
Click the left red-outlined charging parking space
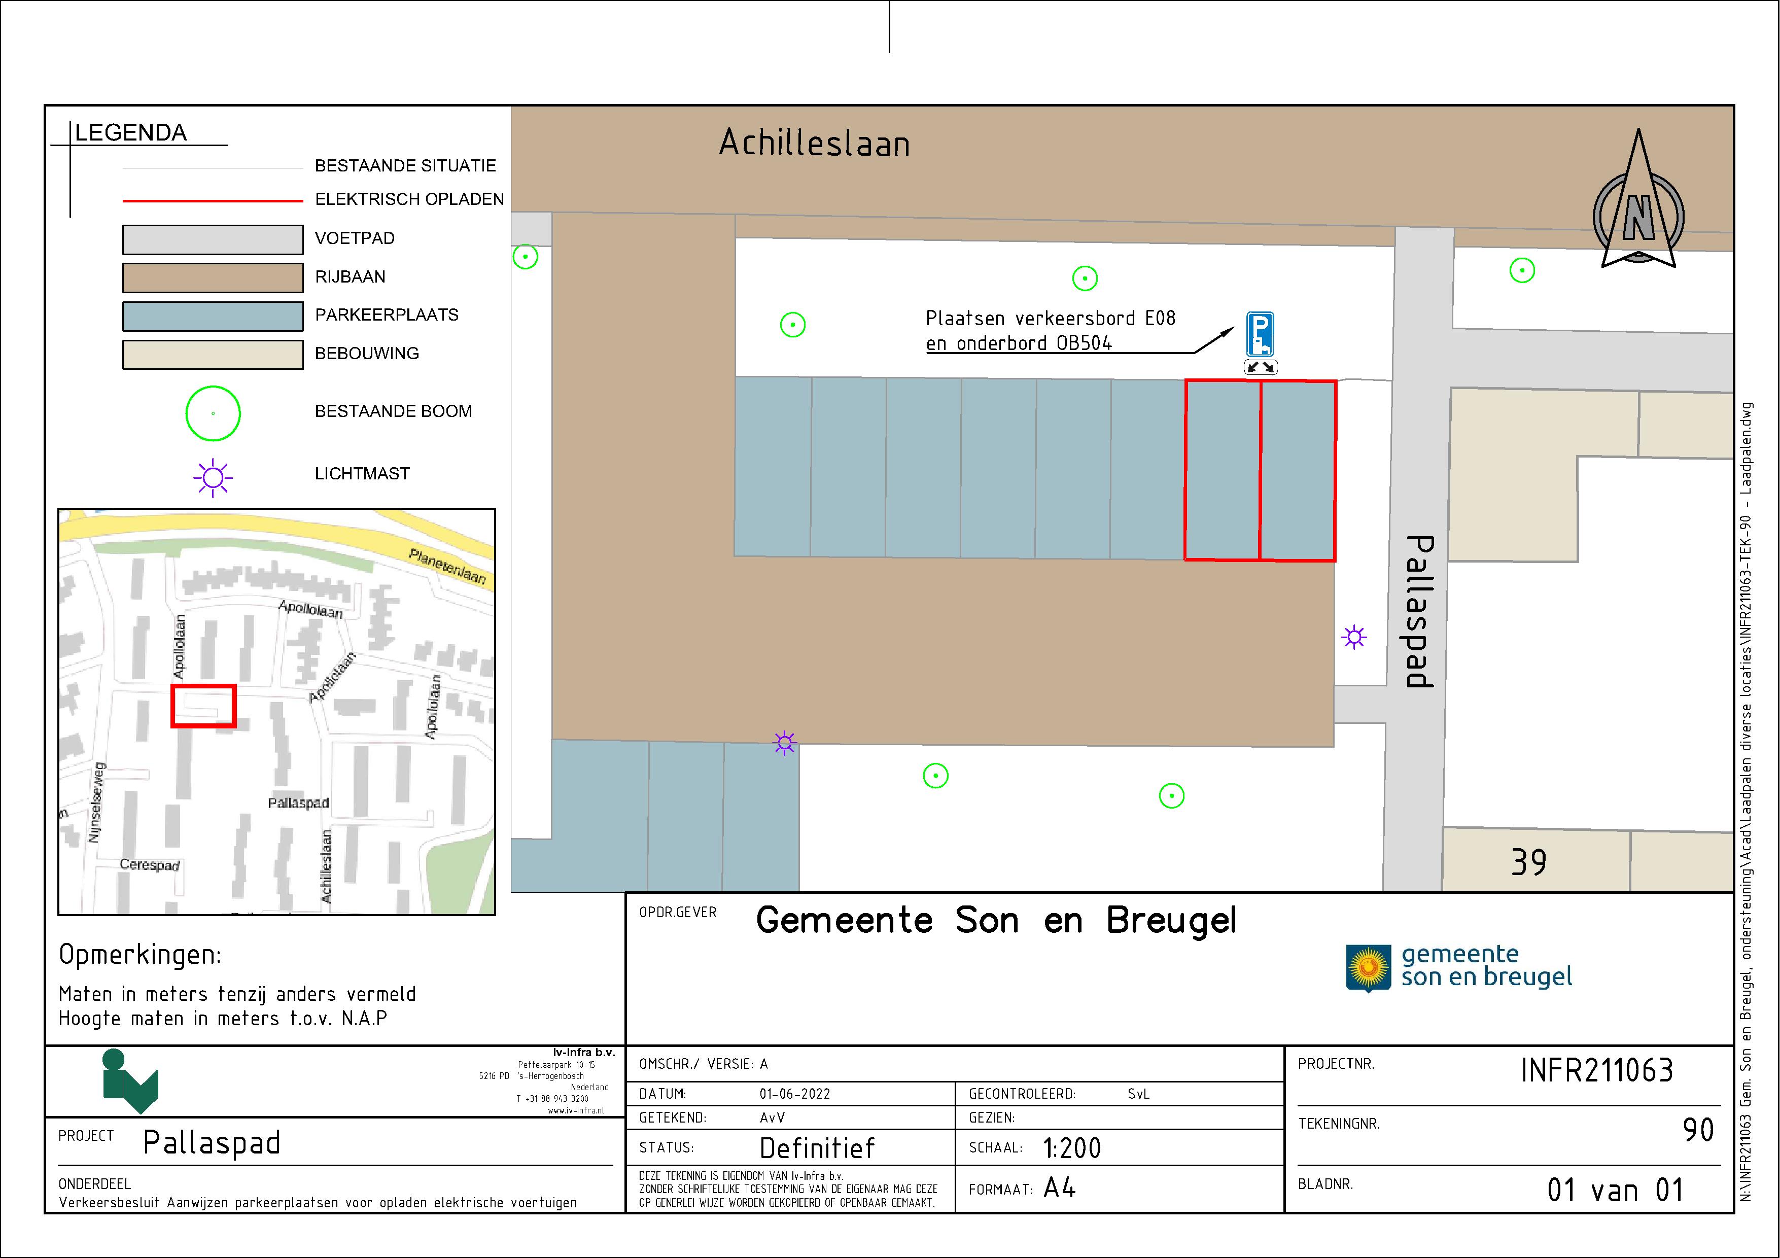click(x=1223, y=470)
